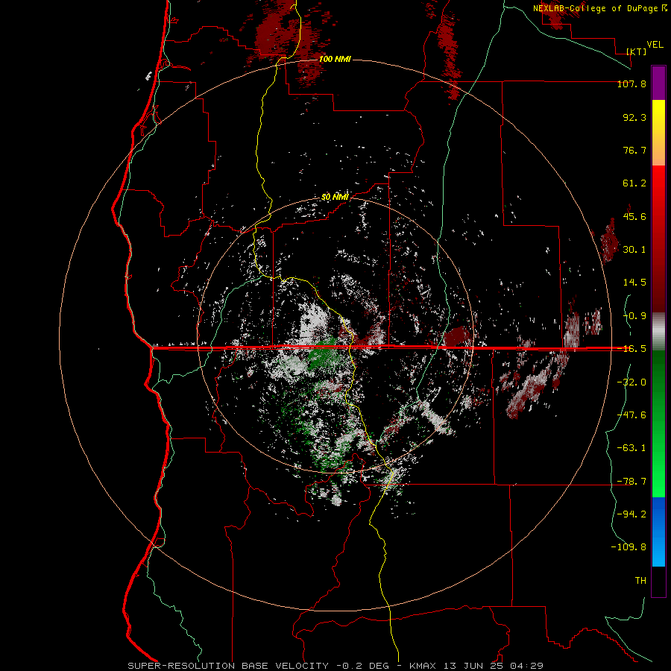Click the 107.8 legend value
The height and width of the screenshot is (671, 671).
631,84
